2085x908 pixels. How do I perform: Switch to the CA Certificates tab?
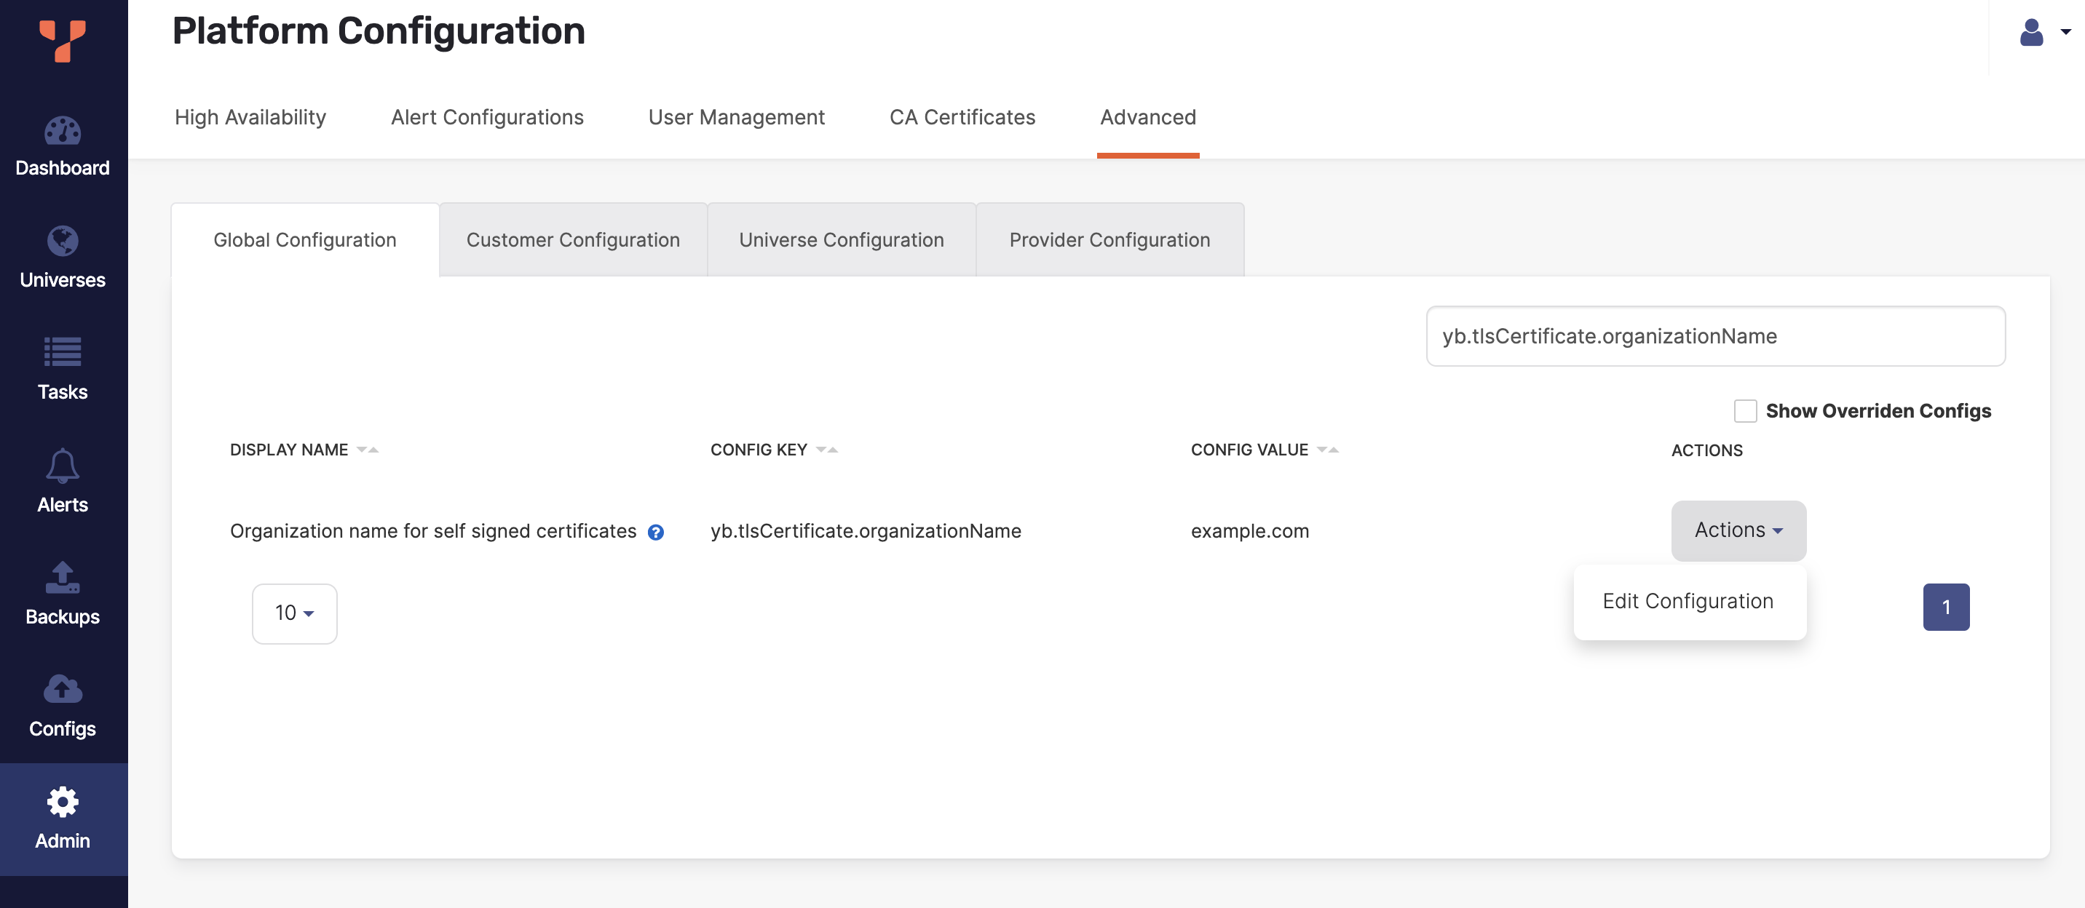click(962, 117)
